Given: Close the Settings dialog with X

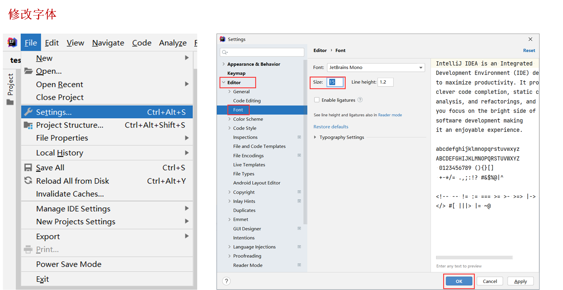Looking at the screenshot, I should pyautogui.click(x=530, y=39).
